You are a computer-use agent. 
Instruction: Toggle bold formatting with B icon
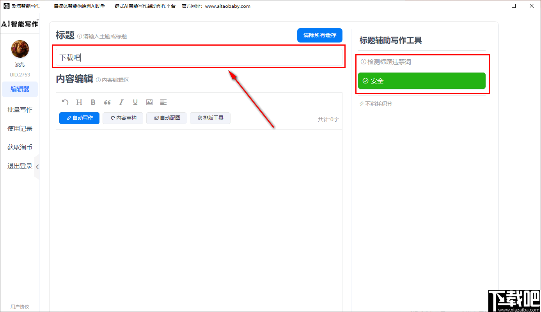pyautogui.click(x=93, y=102)
